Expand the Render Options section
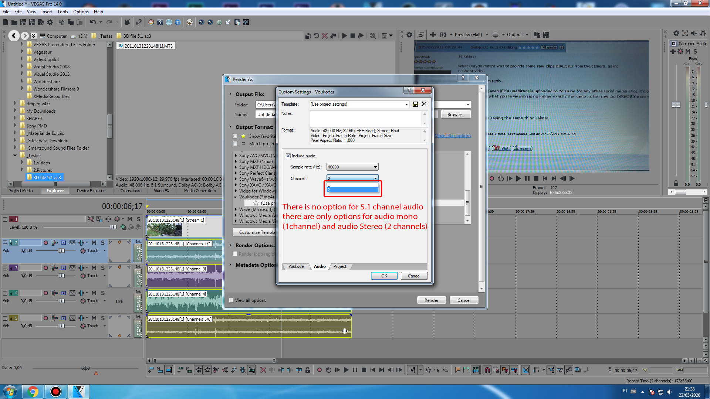 coord(230,245)
